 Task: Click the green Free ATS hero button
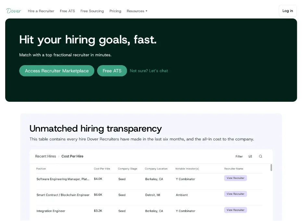[112, 71]
